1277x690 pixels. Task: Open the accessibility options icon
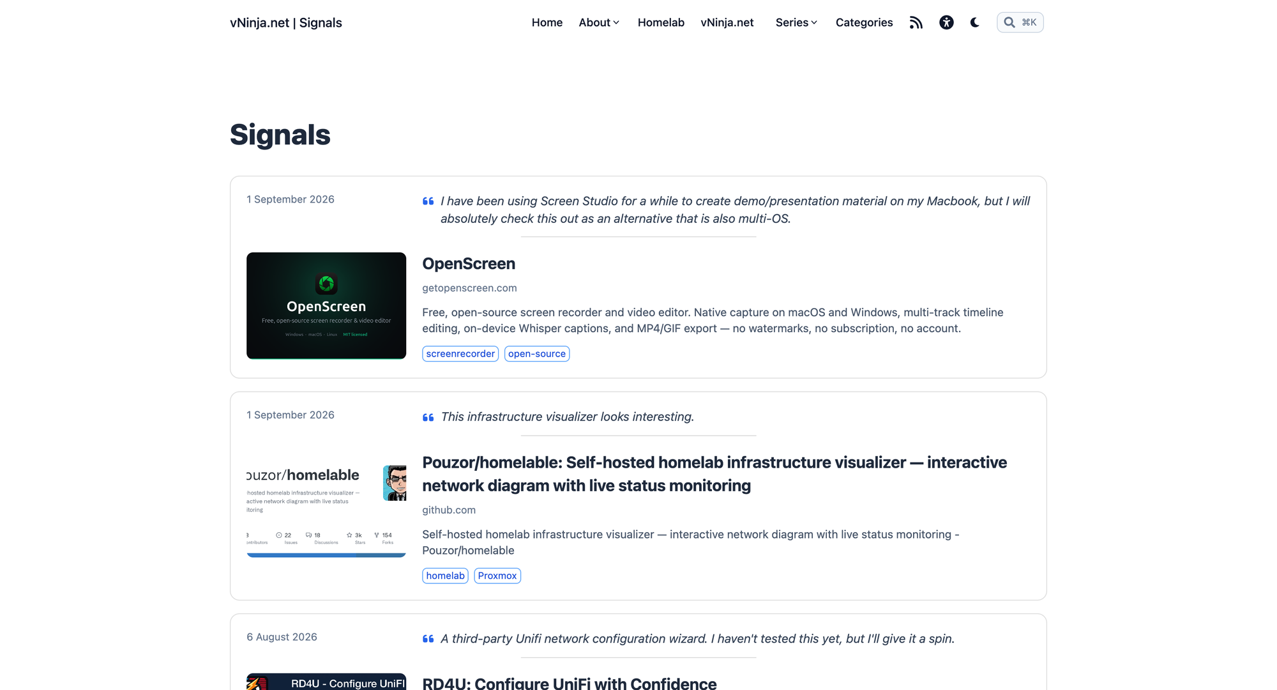click(946, 22)
